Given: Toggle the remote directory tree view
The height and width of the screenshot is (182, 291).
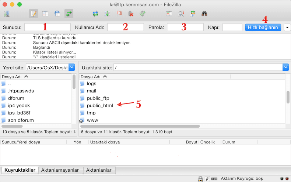Looking at the screenshot, I should [57, 14].
